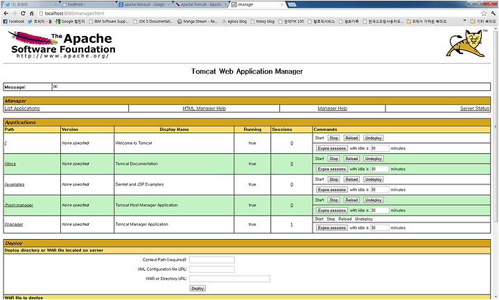Click the Deploy button

pyautogui.click(x=198, y=288)
